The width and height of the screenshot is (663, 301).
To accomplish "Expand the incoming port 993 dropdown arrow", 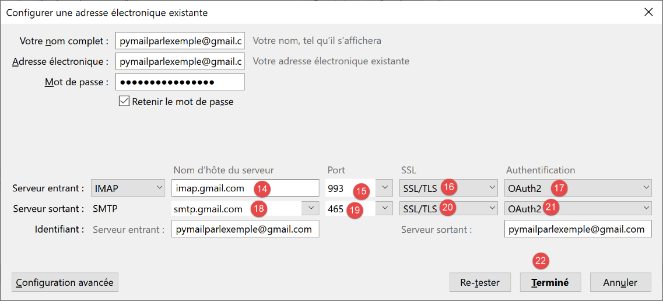I will pyautogui.click(x=384, y=188).
